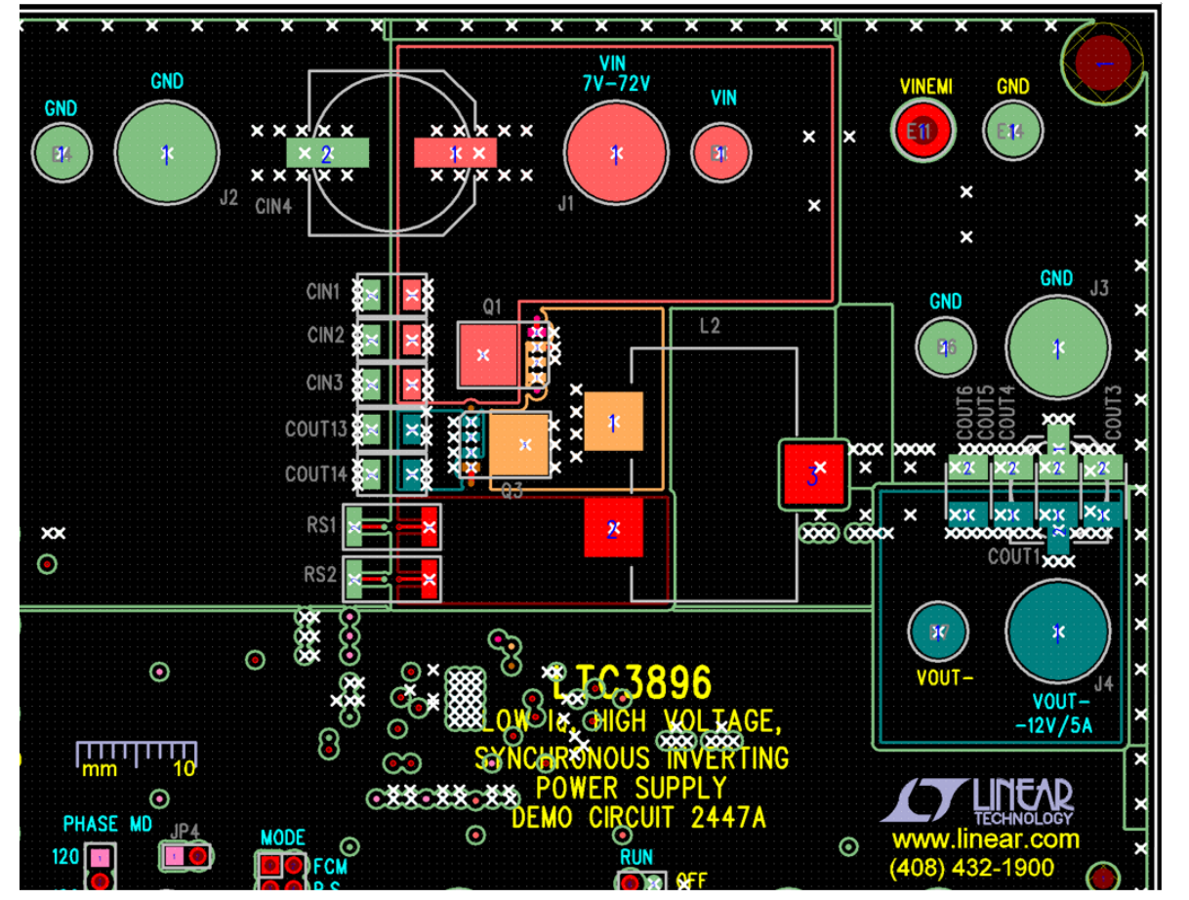This screenshot has width=1189, height=900.
Task: Select the 'RS2' designator
Action: (321, 574)
